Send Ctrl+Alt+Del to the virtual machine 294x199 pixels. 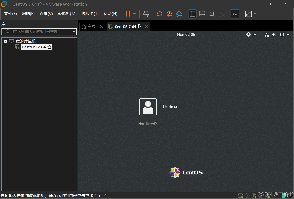146,14
